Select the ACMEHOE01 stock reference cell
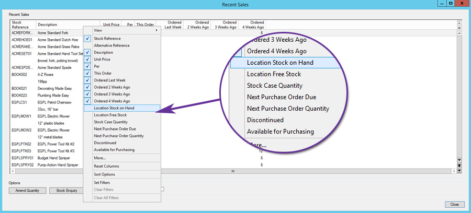 (x=22, y=40)
